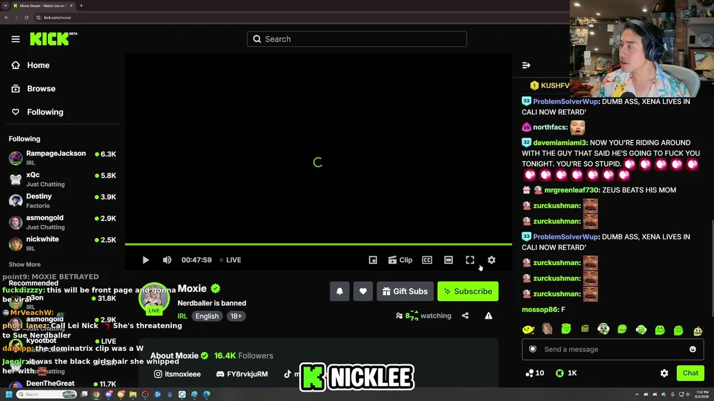
Task: Open asmongold's channel under Following
Action: point(62,222)
